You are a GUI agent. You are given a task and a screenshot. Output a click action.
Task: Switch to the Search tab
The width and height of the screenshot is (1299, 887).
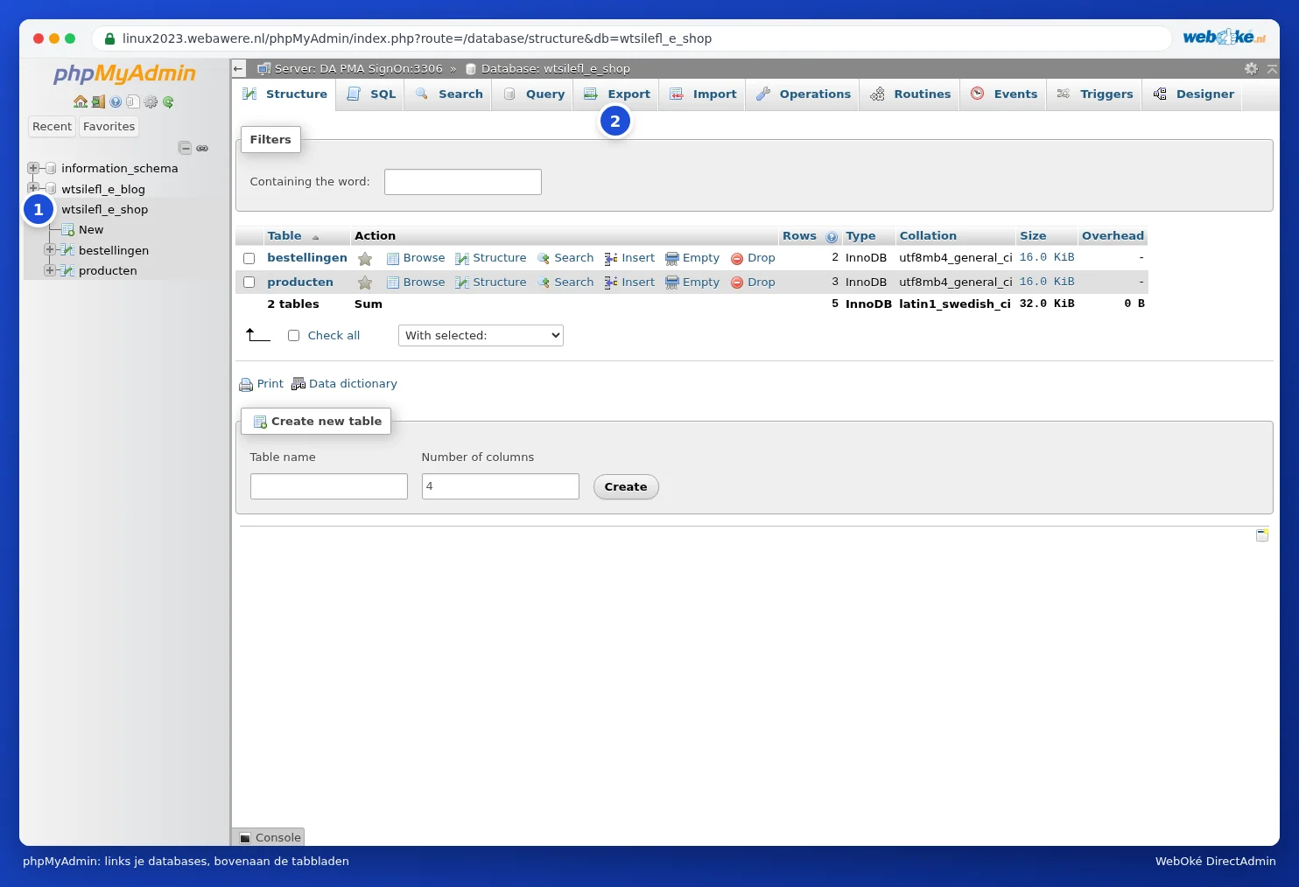pyautogui.click(x=449, y=94)
